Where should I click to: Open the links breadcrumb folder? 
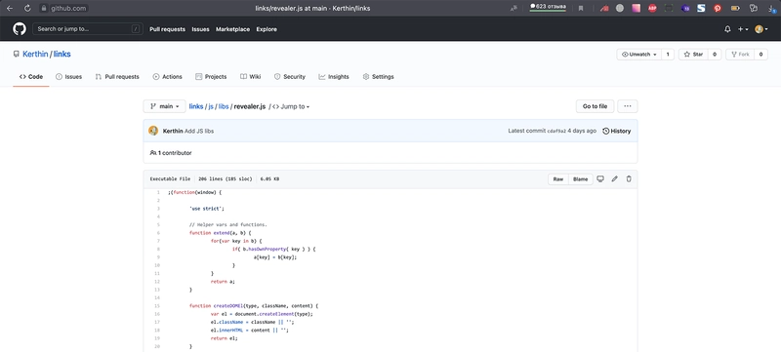(196, 106)
